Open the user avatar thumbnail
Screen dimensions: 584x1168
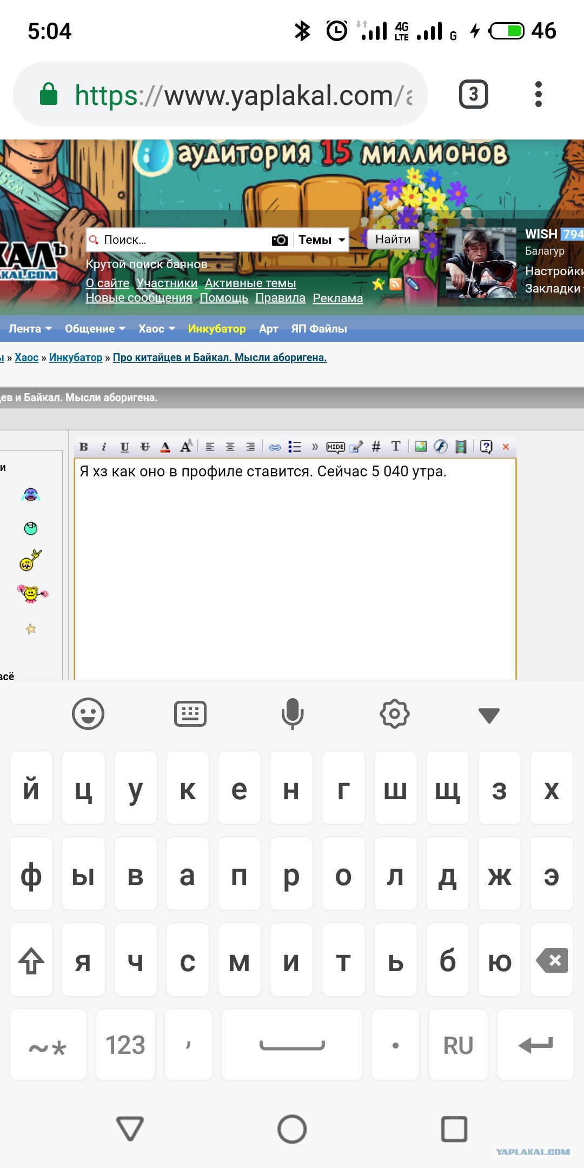481,263
